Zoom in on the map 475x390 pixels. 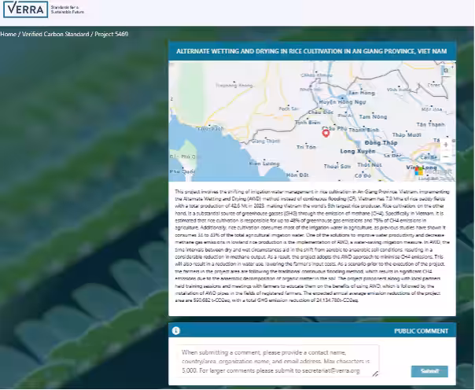(x=446, y=144)
